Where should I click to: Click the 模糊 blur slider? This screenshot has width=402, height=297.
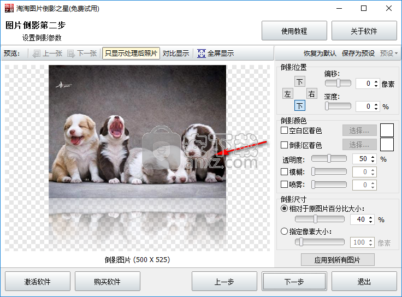[329, 171]
